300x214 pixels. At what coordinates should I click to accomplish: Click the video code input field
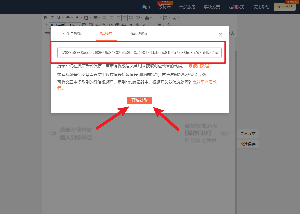click(x=140, y=53)
